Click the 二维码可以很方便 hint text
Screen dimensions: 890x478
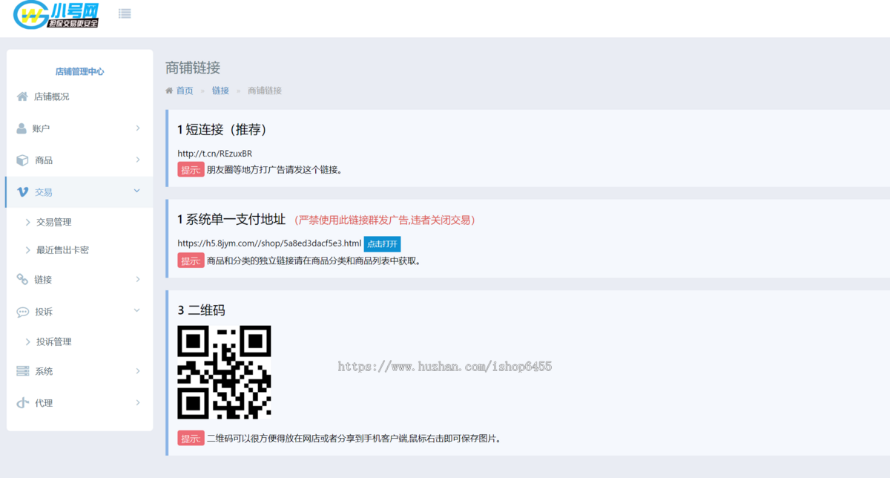(x=355, y=439)
